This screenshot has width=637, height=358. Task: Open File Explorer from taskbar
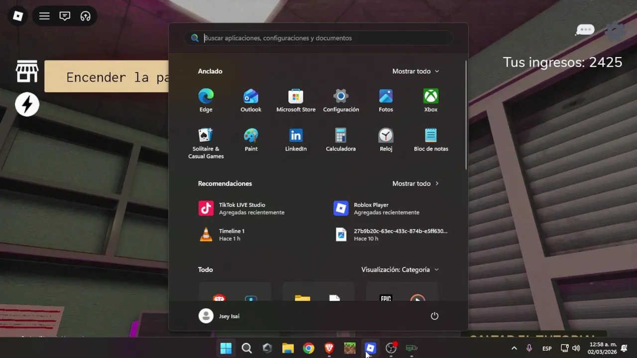click(288, 348)
